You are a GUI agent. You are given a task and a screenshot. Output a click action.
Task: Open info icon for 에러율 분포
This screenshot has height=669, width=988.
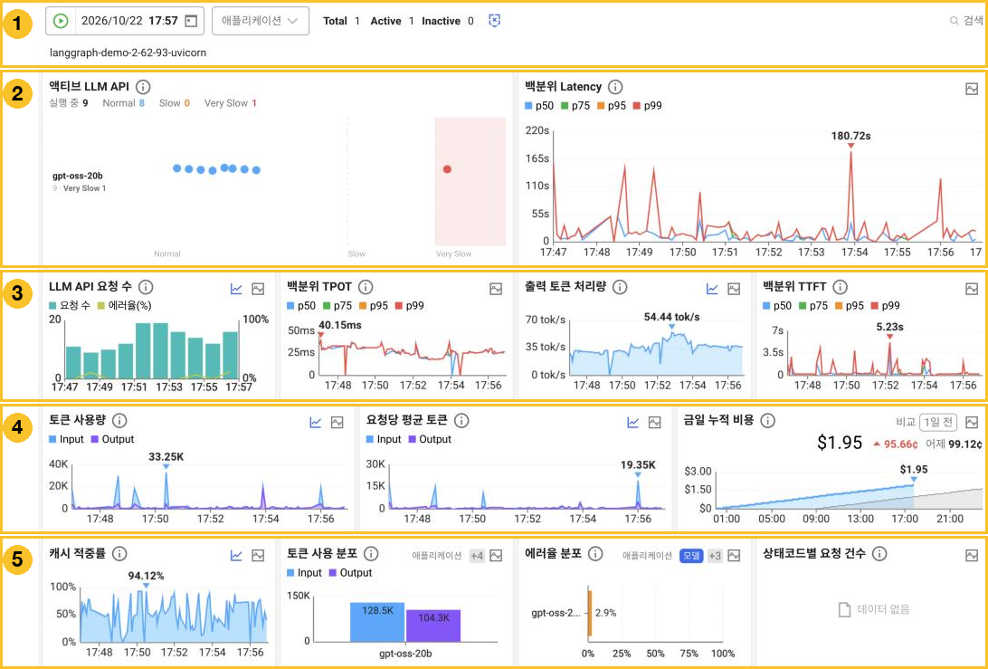coord(594,554)
